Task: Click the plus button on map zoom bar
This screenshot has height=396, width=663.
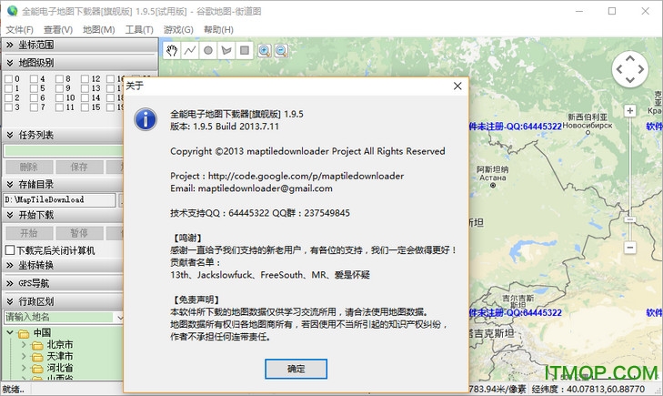Action: (x=630, y=111)
